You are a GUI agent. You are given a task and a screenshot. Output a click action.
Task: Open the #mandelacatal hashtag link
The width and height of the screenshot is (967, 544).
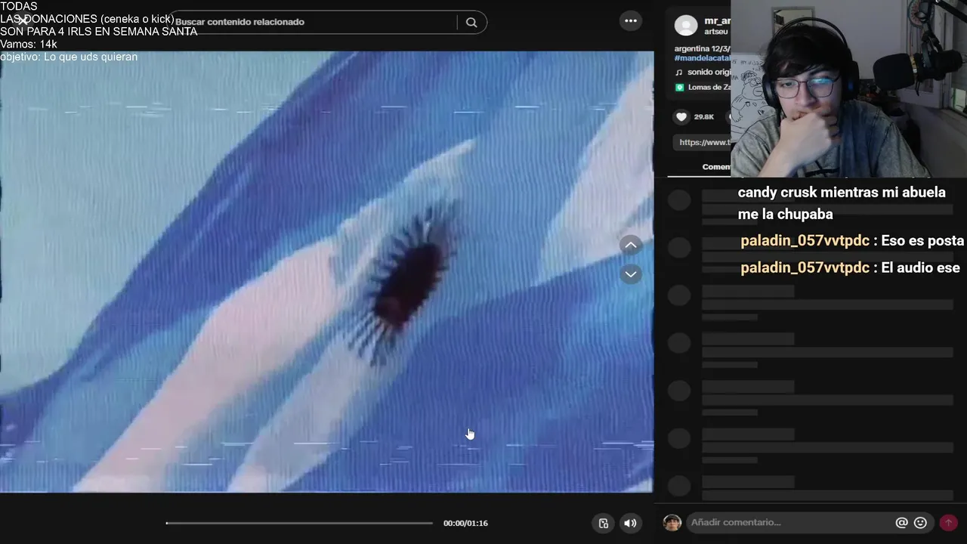pyautogui.click(x=703, y=58)
